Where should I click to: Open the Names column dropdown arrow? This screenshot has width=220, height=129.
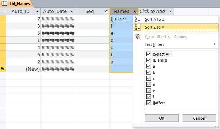pos(135,11)
